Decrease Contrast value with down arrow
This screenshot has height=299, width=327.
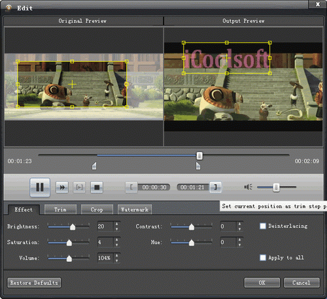[x=239, y=229]
